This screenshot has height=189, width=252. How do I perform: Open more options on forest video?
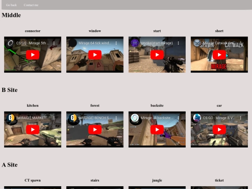click(x=116, y=118)
